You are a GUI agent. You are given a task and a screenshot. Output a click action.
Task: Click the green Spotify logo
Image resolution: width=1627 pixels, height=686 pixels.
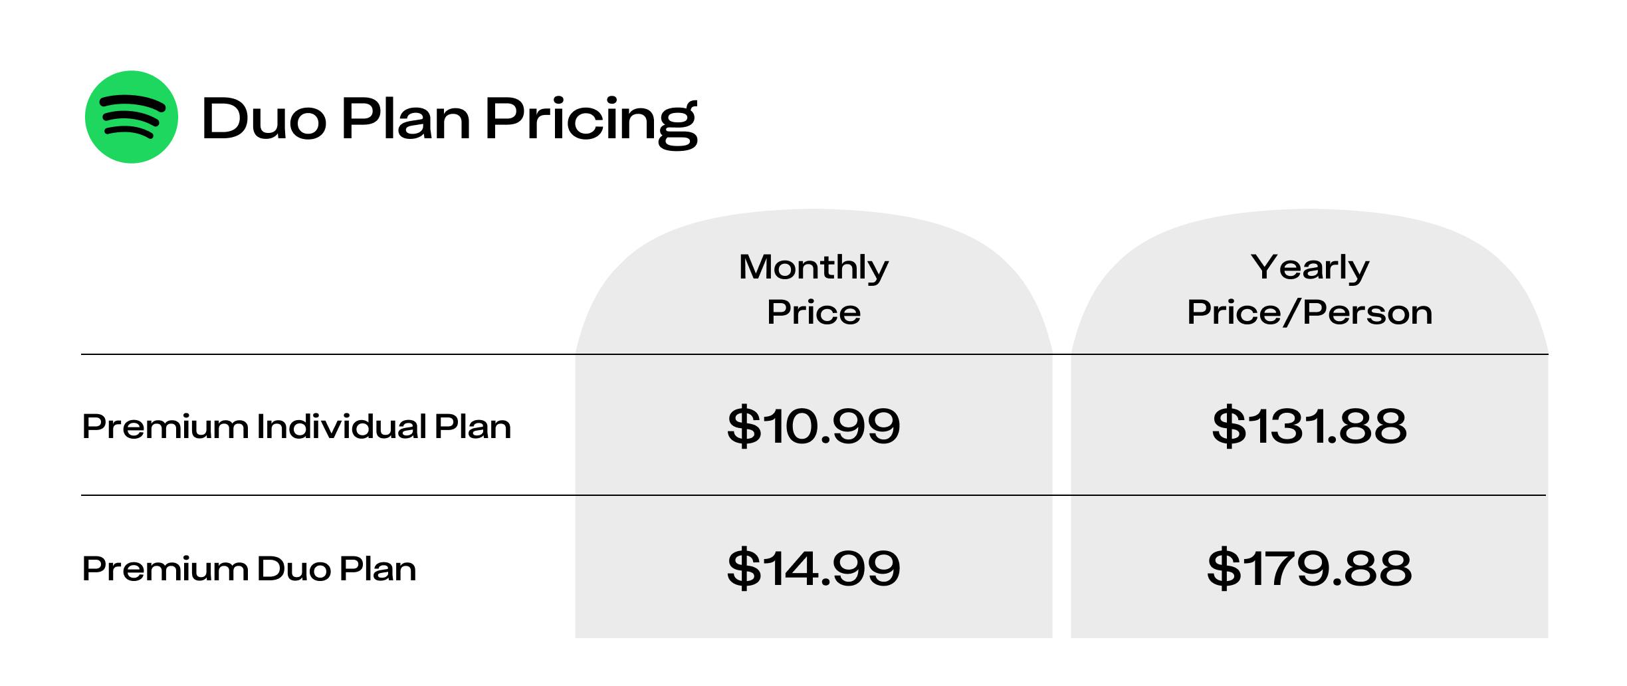point(132,117)
